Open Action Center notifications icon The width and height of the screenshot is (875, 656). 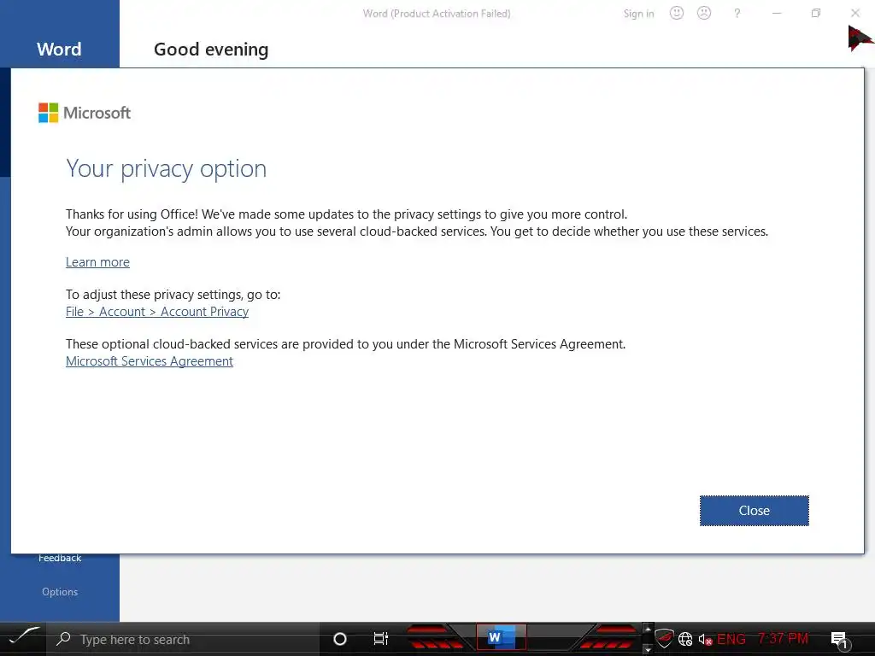click(x=839, y=639)
